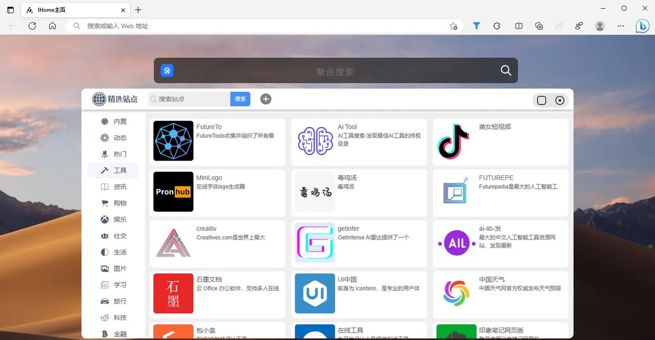The width and height of the screenshot is (655, 340).
Task: Switch to rounded-square icon style
Action: click(x=541, y=100)
